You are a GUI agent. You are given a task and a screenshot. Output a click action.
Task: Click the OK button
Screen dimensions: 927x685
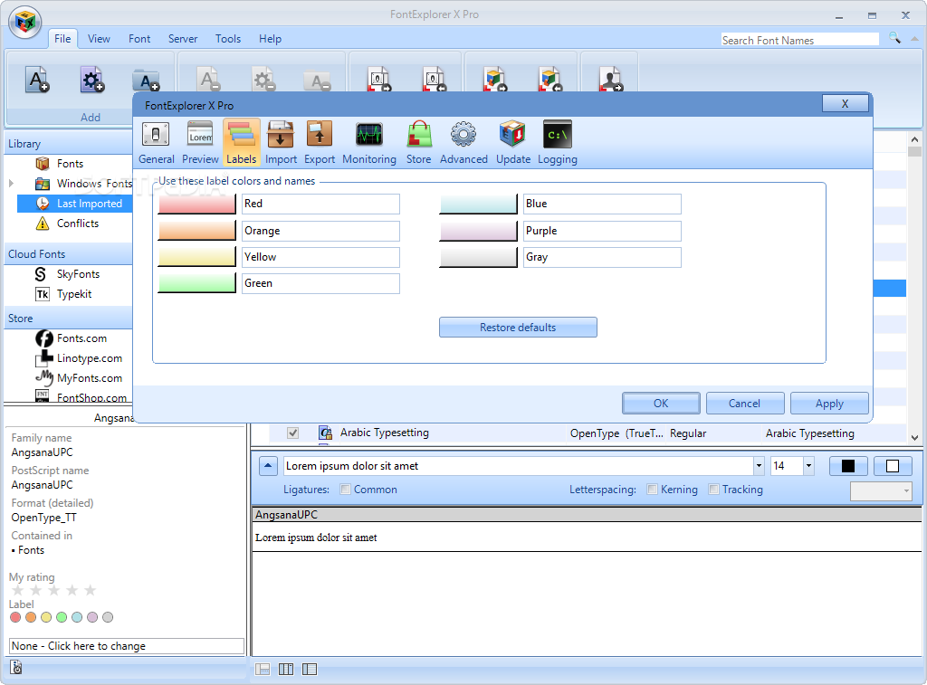coord(661,404)
